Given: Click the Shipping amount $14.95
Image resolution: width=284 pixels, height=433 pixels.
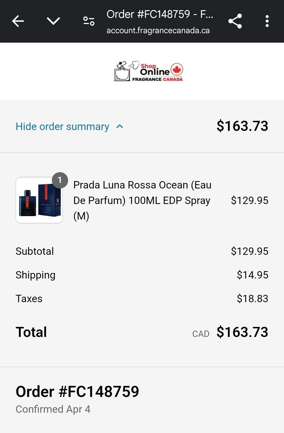Looking at the screenshot, I should pos(252,275).
